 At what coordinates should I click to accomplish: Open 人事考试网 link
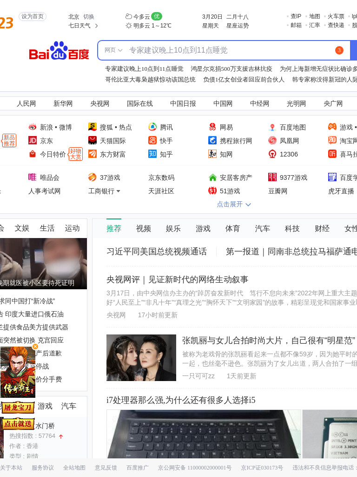pos(44,191)
